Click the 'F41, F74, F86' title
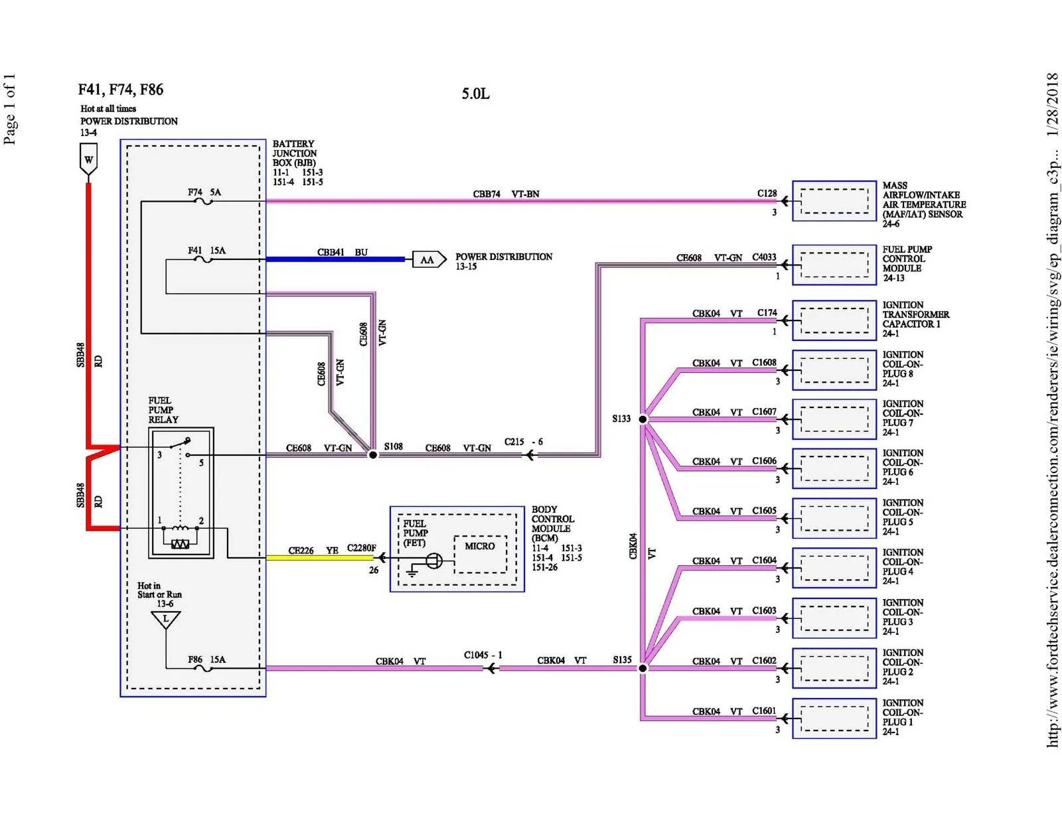The width and height of the screenshot is (1062, 820). point(121,90)
